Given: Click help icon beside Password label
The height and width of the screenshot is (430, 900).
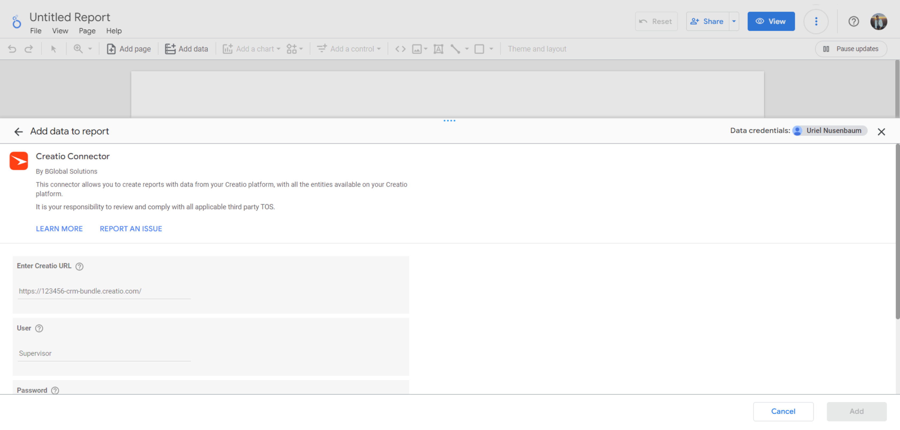Looking at the screenshot, I should 55,390.
